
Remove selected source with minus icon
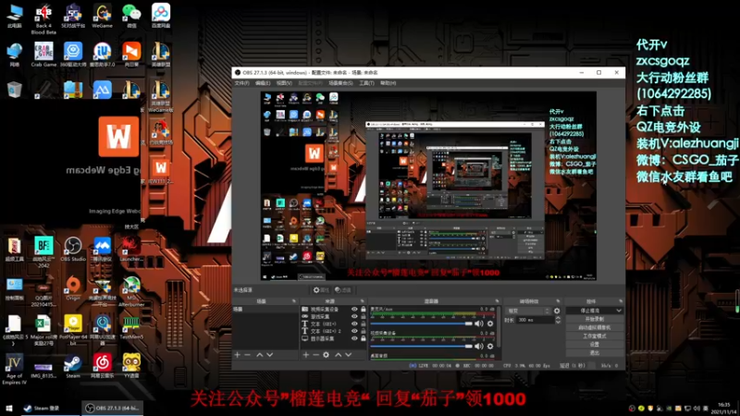click(x=315, y=355)
